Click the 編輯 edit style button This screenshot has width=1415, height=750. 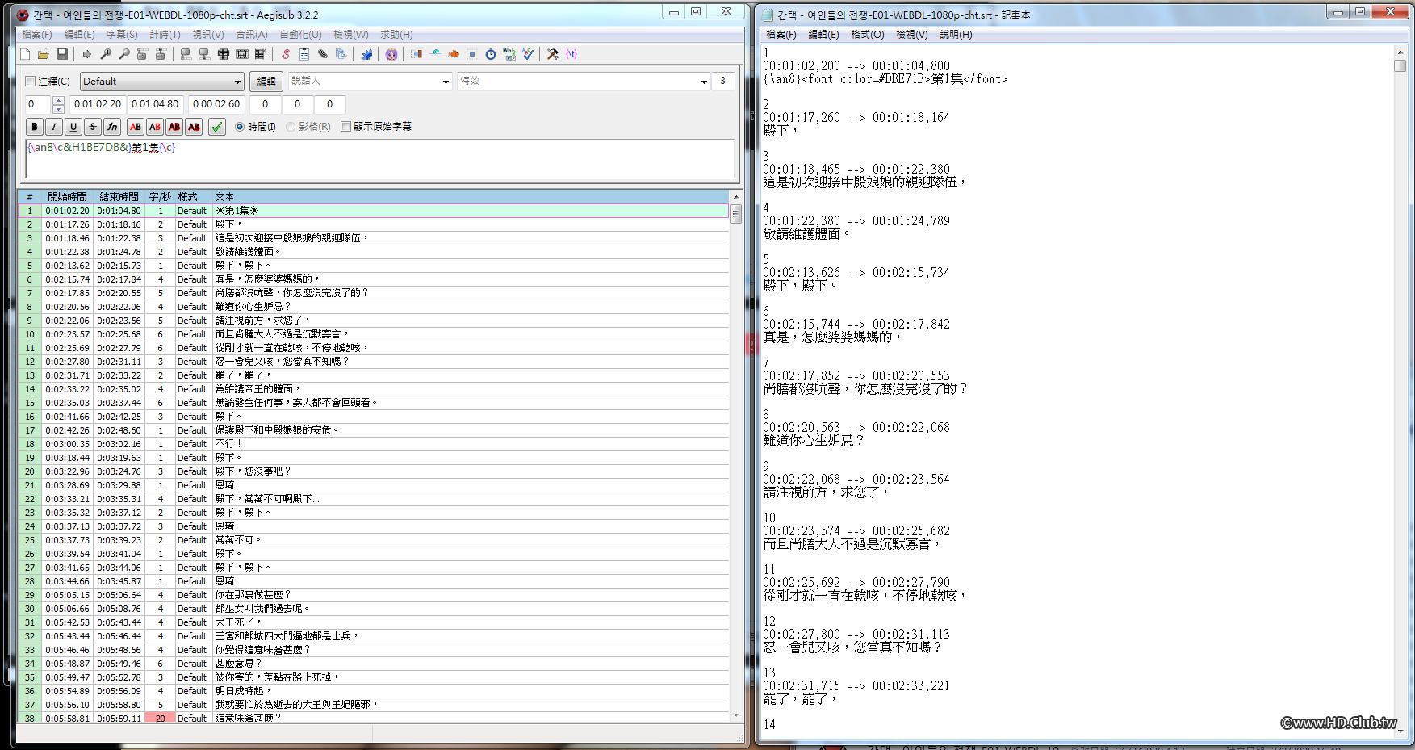coord(266,82)
